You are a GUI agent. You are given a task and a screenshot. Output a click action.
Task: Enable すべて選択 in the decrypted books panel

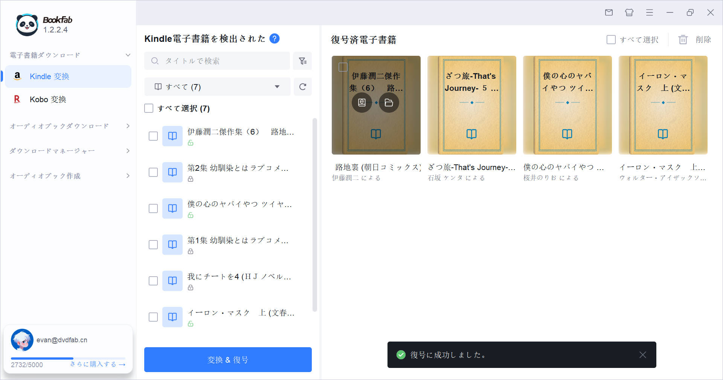[x=611, y=39]
